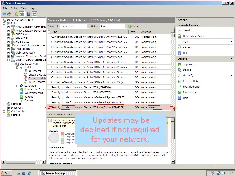This screenshot has height=176, width=235.
Task: Select Critical Updates in the tree
Action: pos(37,74)
